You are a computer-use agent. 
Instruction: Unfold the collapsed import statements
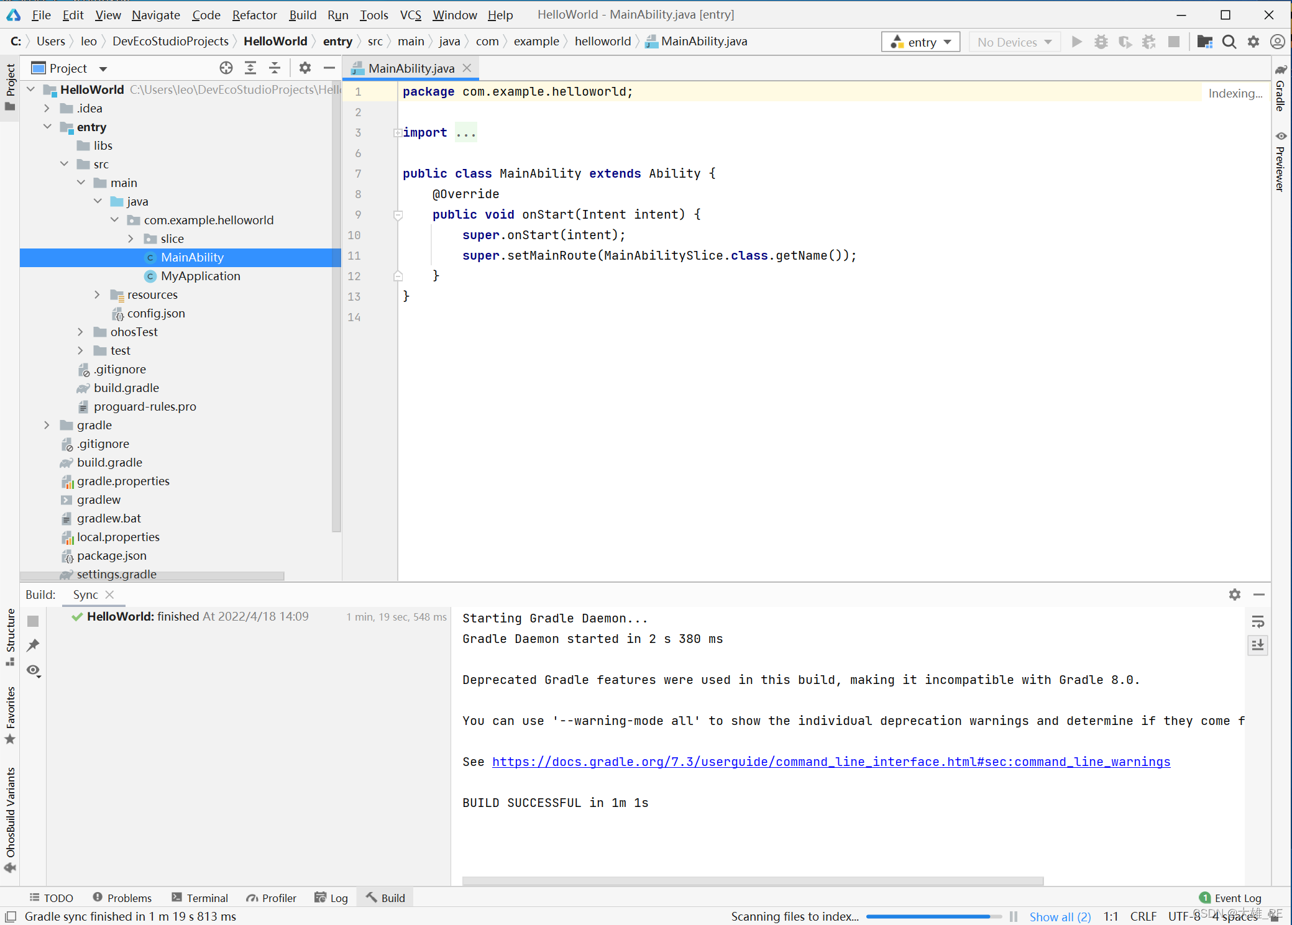click(398, 132)
